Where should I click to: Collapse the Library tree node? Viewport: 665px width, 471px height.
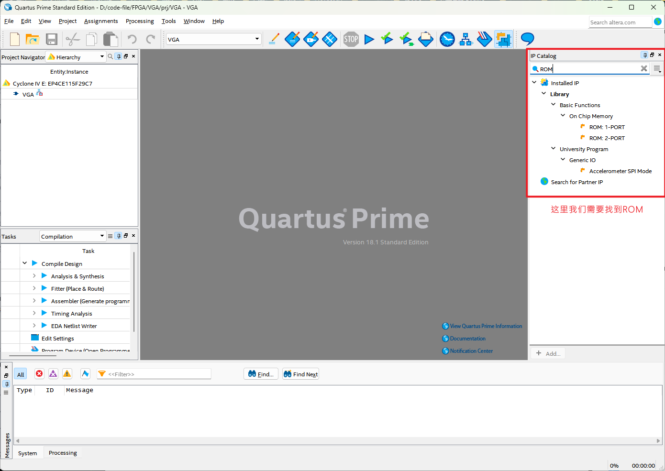click(544, 94)
